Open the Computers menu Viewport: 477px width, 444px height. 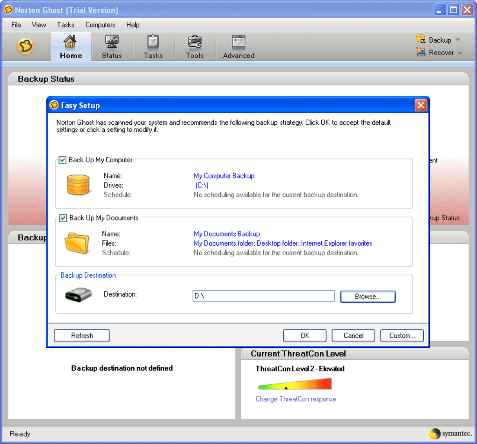[x=100, y=25]
